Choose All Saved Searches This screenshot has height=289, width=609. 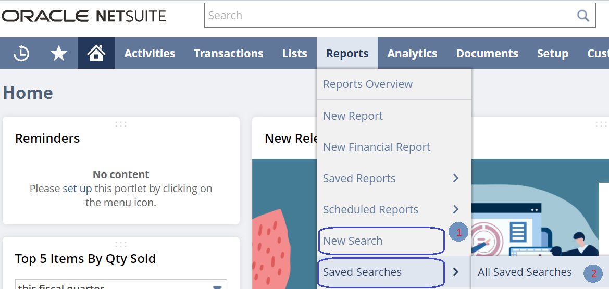click(525, 272)
